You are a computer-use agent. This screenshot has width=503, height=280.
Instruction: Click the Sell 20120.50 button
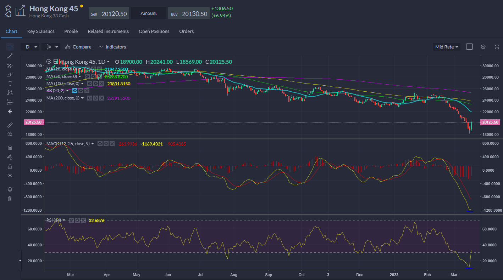pos(109,13)
